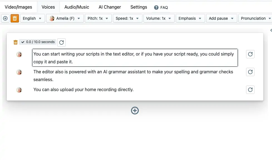
Task: Refresh the first script line audio
Action: (x=250, y=54)
